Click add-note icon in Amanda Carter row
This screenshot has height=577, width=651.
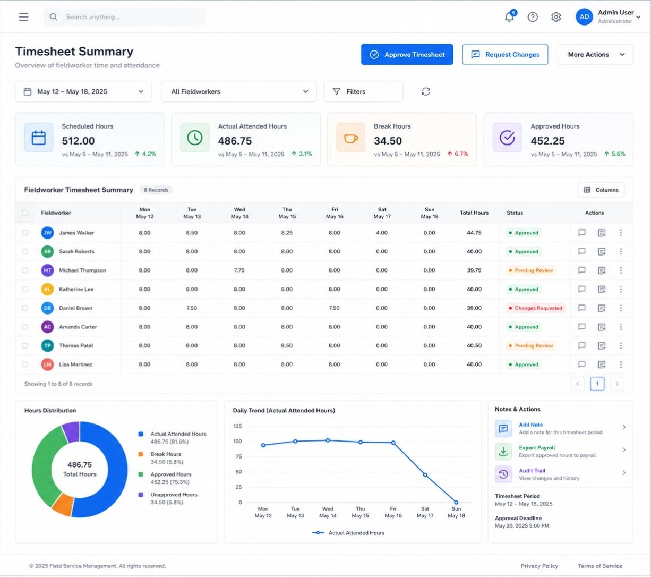(x=602, y=327)
